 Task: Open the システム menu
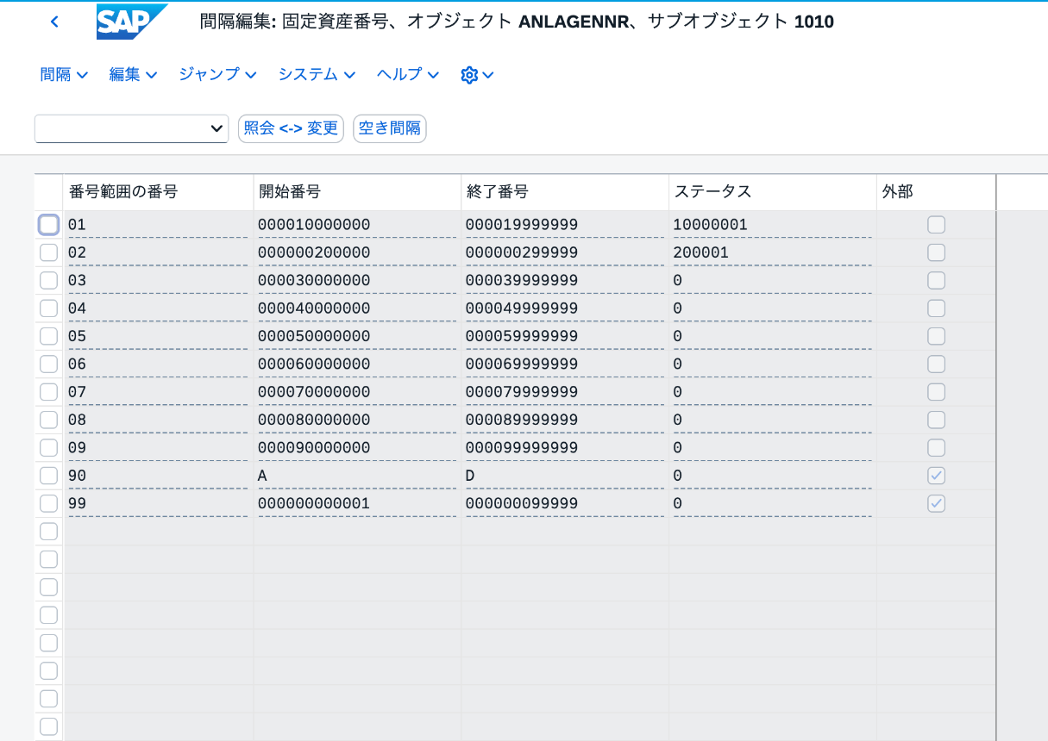click(x=317, y=75)
